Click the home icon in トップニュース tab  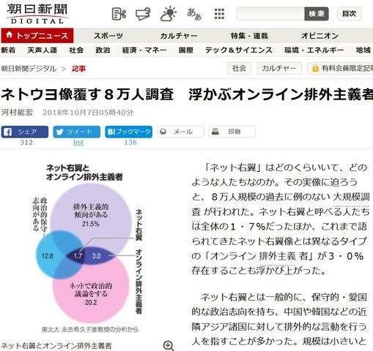[9, 35]
